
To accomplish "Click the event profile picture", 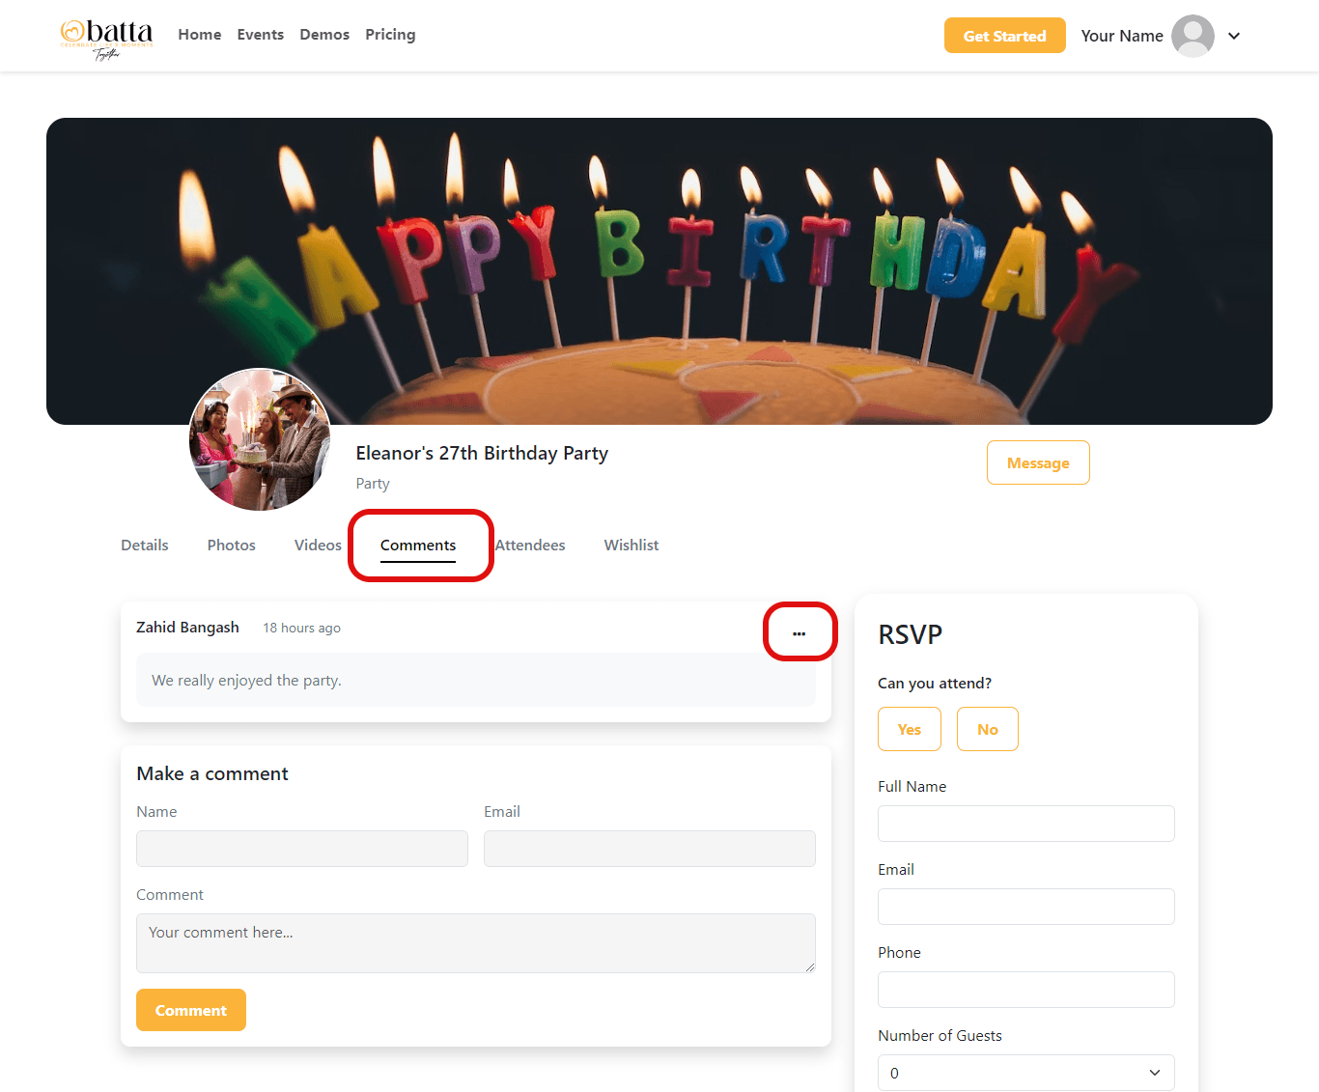I will pyautogui.click(x=260, y=439).
